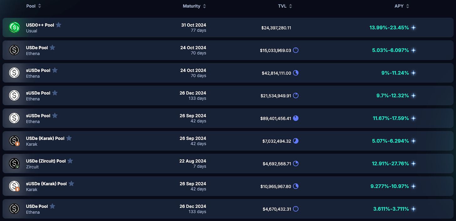The image size is (456, 221).
Task: Click the pie timer icon beside USDe Pool TVL
Action: pos(296,50)
